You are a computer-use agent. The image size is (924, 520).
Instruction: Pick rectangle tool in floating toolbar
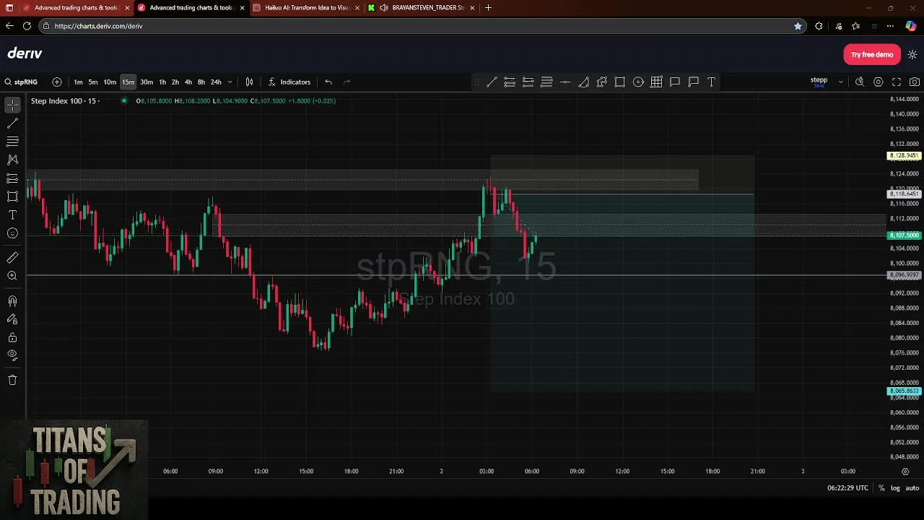click(x=620, y=82)
